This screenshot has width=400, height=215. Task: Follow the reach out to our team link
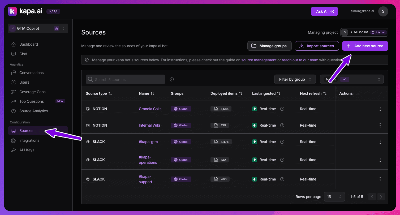300,60
